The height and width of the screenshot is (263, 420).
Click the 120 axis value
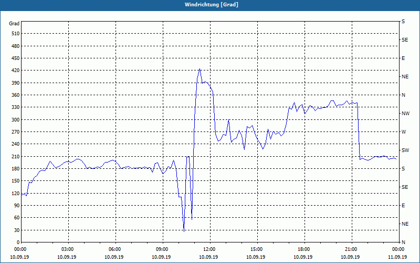16,193
